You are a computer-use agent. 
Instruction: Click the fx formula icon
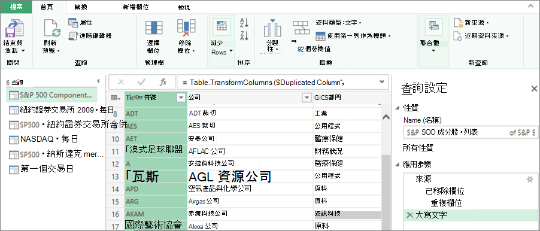[163, 82]
